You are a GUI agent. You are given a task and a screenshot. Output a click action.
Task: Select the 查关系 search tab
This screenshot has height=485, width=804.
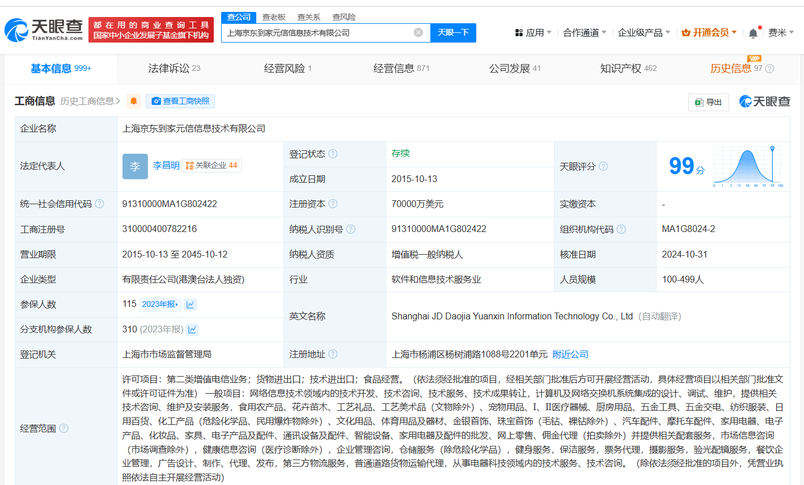309,17
